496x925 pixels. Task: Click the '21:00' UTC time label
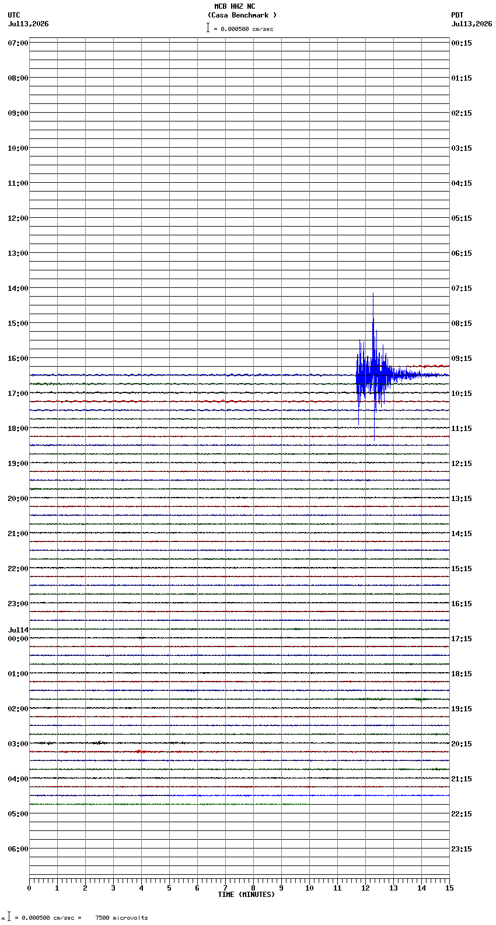[18, 534]
